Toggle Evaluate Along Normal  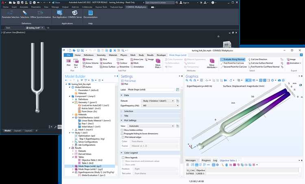pyautogui.click(x=233, y=59)
